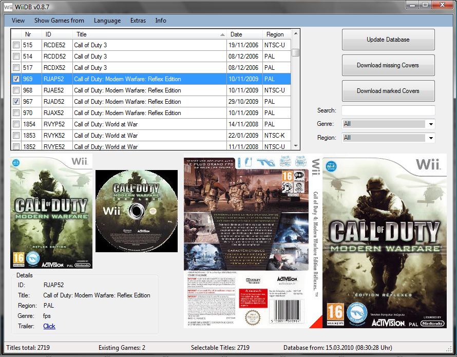The width and height of the screenshot is (457, 357).
Task: Open the Language menu
Action: [x=107, y=21]
